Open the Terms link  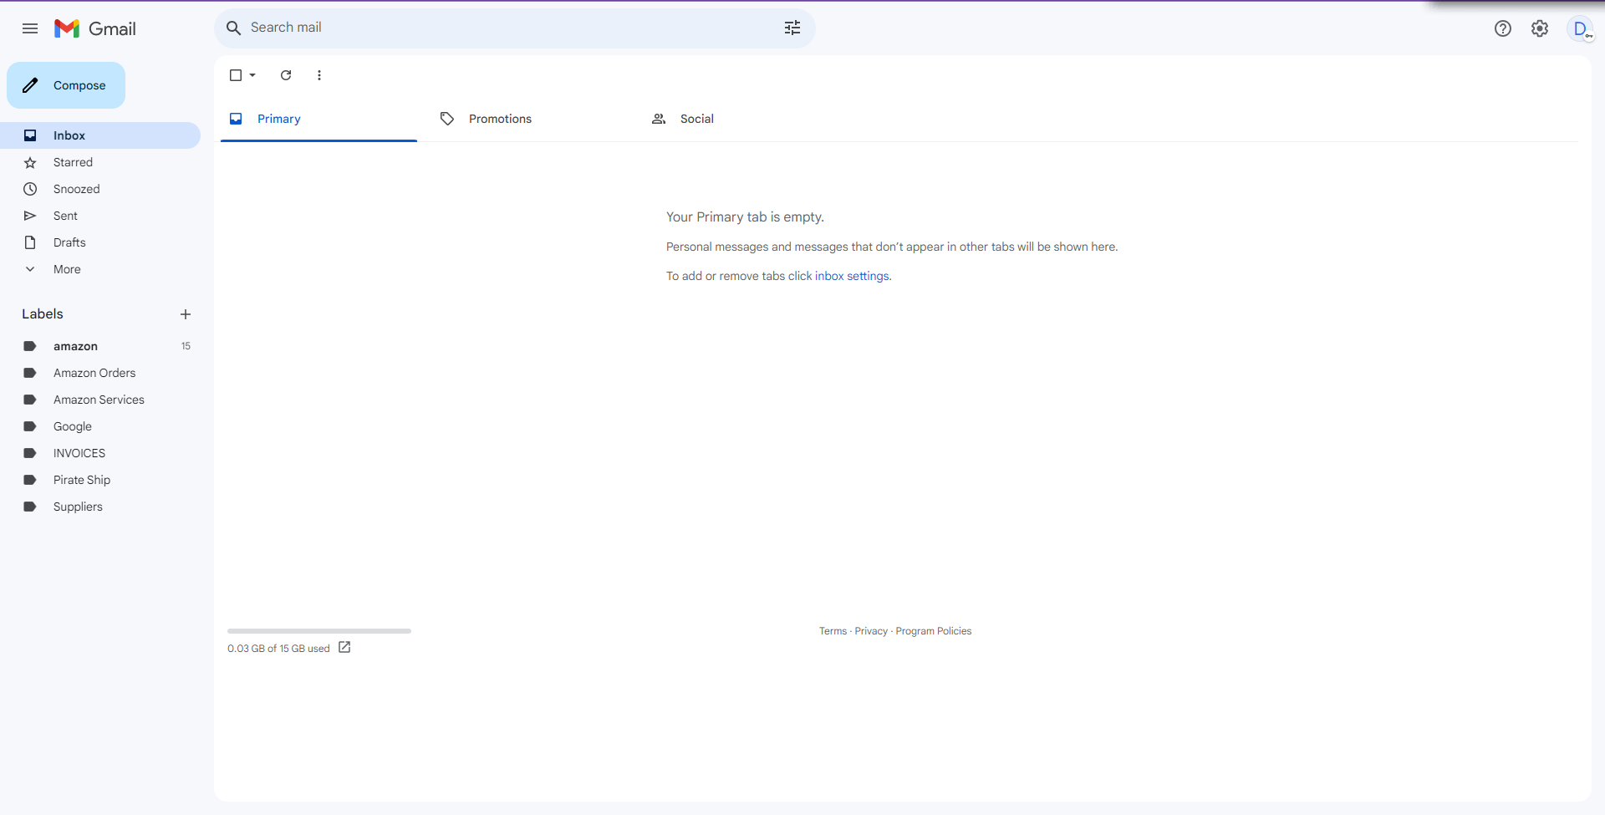click(x=833, y=631)
